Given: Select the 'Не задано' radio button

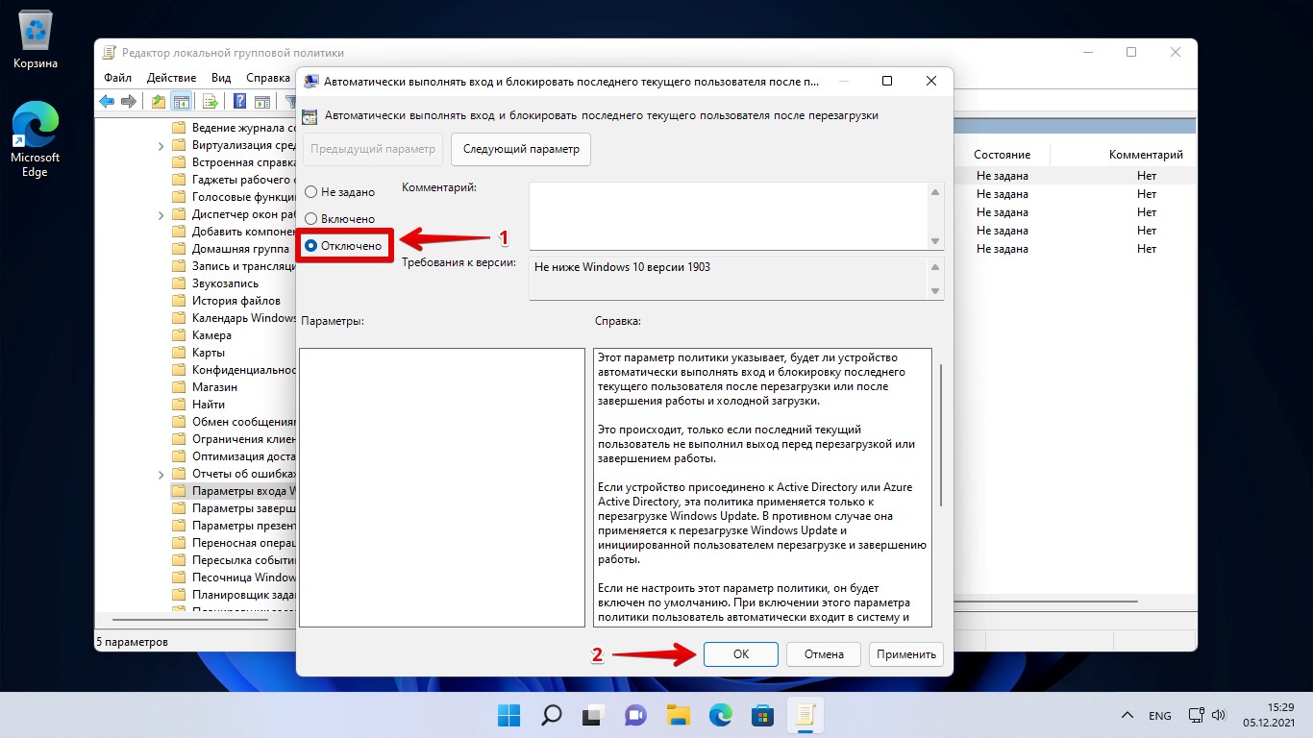Looking at the screenshot, I should 310,192.
